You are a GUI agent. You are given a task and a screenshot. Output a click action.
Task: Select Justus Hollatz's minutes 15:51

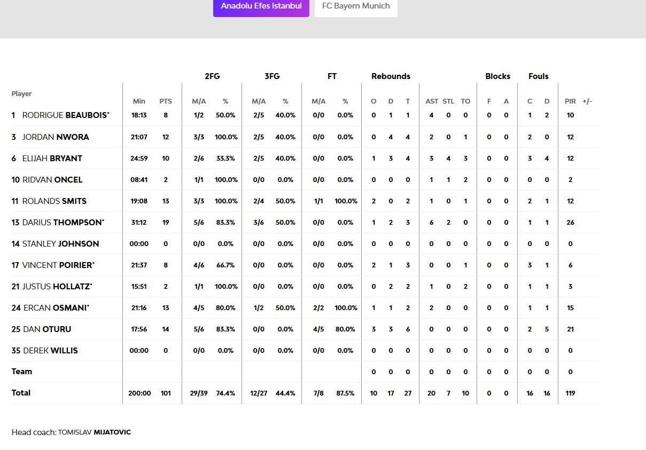[139, 286]
